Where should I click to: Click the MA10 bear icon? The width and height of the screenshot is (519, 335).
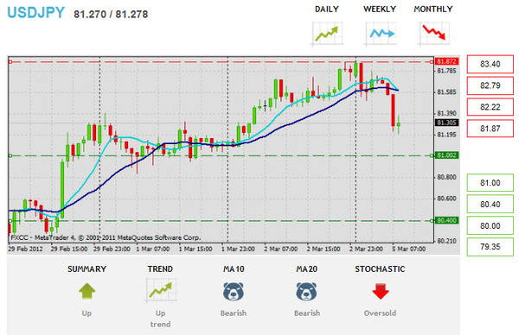[x=234, y=291]
